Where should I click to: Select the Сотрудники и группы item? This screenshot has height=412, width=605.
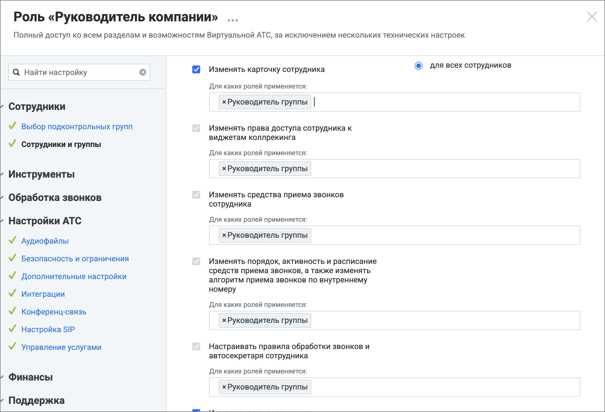tap(61, 144)
